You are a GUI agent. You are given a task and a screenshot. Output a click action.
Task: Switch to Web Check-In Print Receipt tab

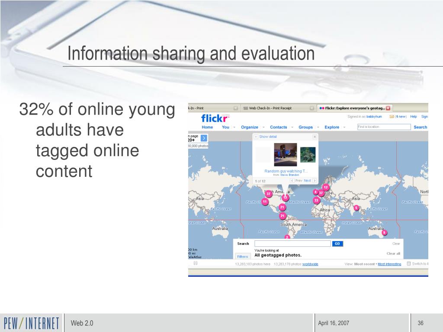[278, 108]
